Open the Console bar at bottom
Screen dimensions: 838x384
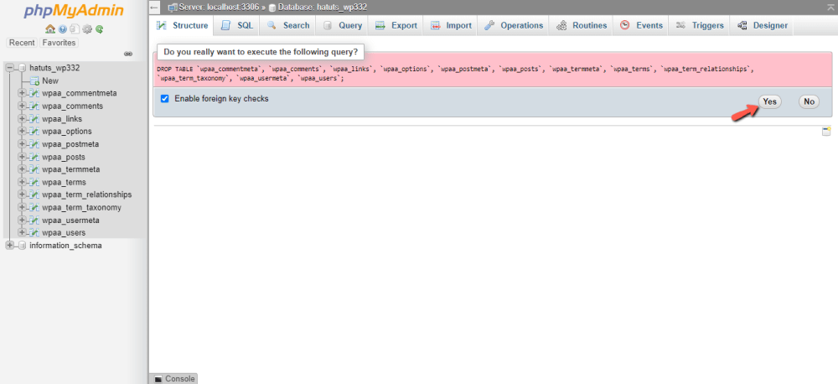click(173, 379)
